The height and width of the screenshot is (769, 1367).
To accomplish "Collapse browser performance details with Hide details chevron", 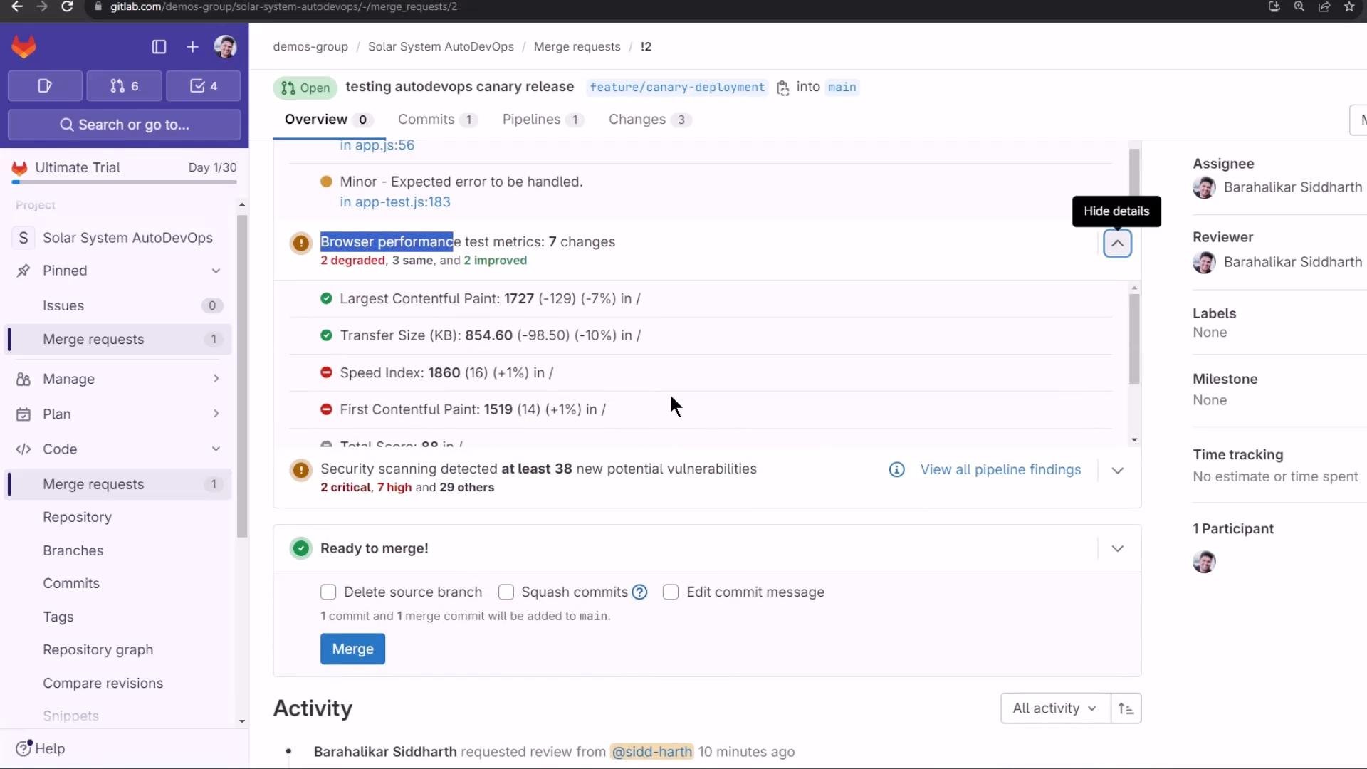I will pos(1118,244).
